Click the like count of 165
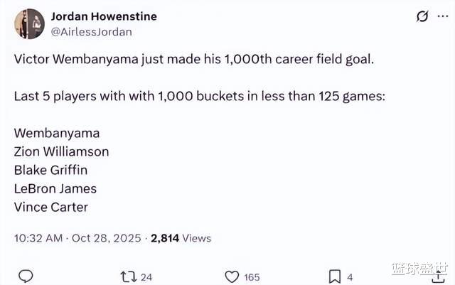 pyautogui.click(x=252, y=277)
